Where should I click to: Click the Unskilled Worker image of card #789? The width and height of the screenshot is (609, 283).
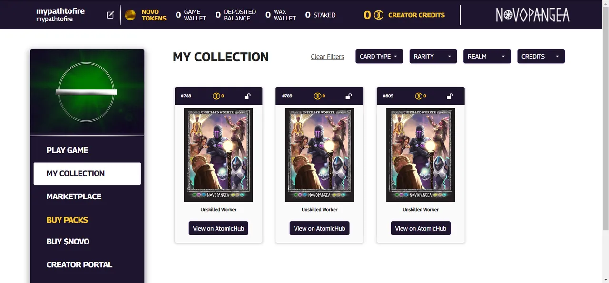[x=320, y=155]
